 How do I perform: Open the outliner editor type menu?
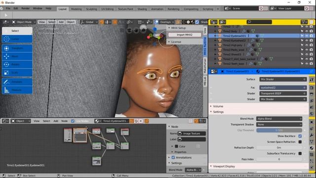tap(214, 22)
